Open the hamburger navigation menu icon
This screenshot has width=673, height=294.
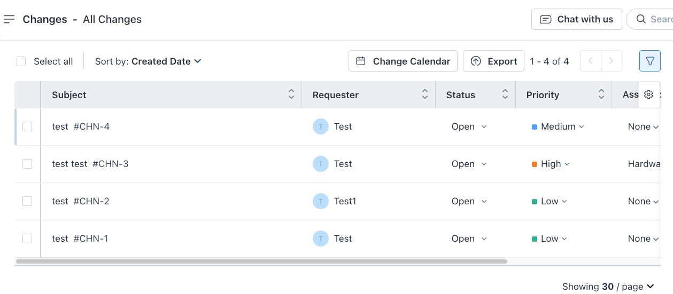pos(9,19)
